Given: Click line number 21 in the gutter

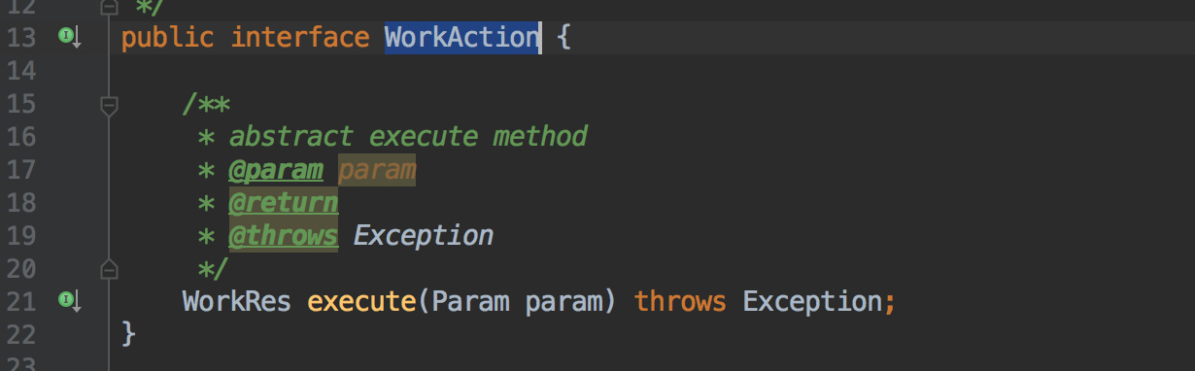Looking at the screenshot, I should tap(21, 301).
